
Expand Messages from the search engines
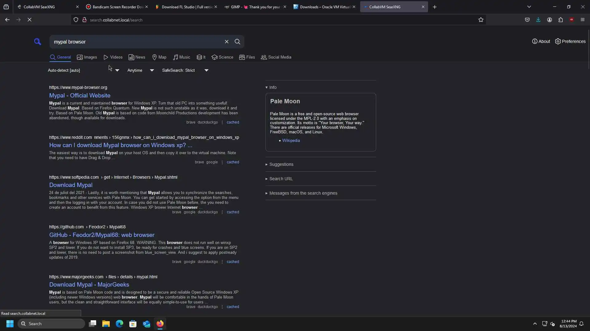[303, 193]
